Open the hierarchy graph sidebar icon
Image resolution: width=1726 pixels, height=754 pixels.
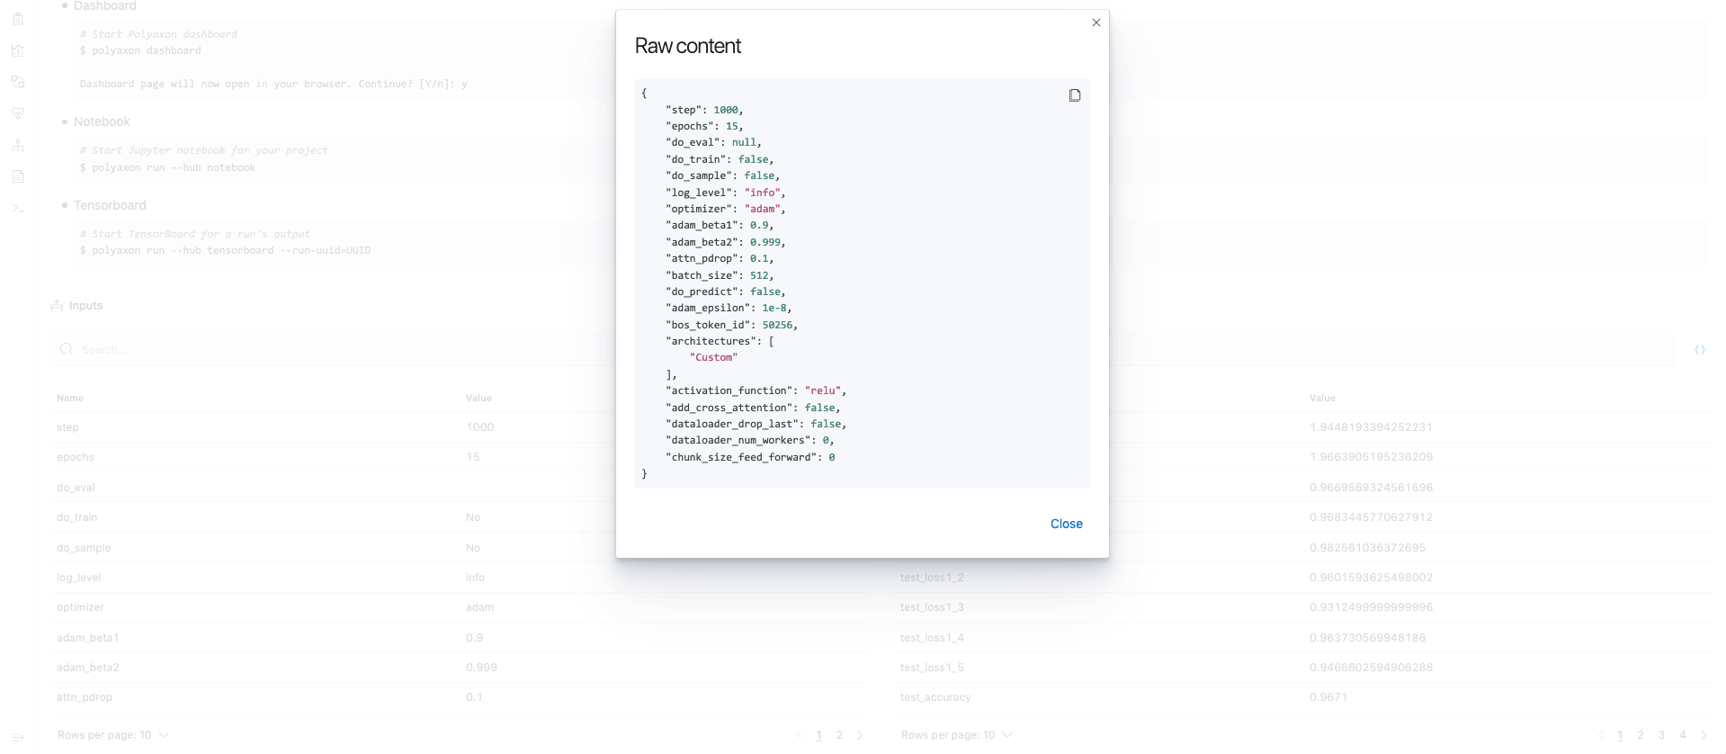point(18,145)
